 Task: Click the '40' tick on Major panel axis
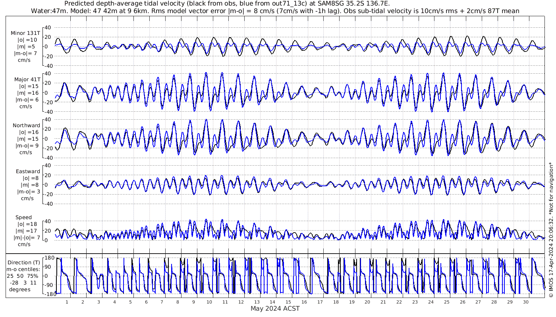click(48, 73)
